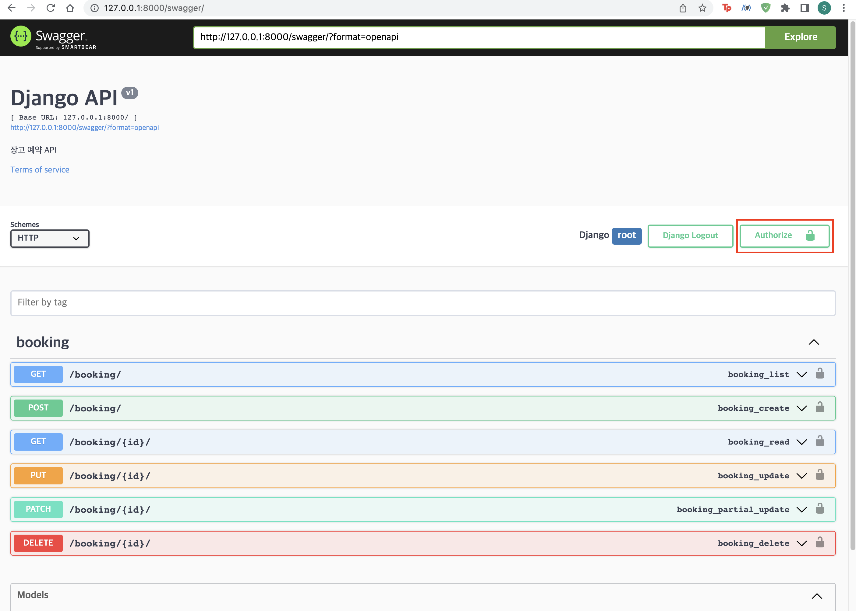Focus the Filter by tag field
This screenshot has width=856, height=611.
(423, 303)
